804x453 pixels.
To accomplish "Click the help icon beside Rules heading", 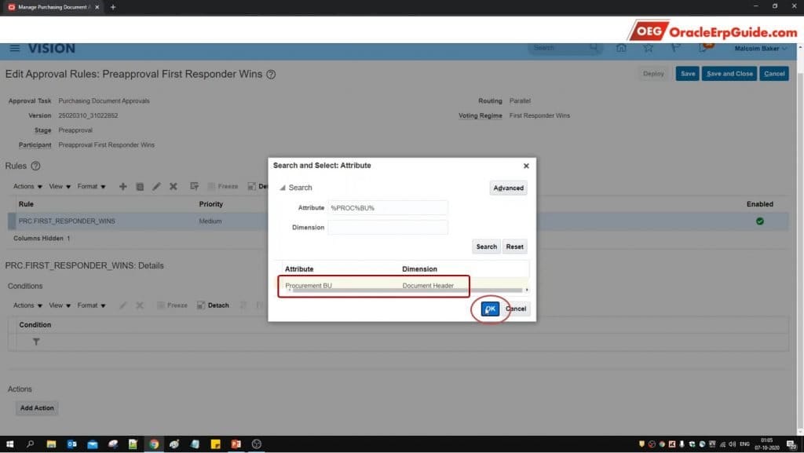I will (35, 166).
